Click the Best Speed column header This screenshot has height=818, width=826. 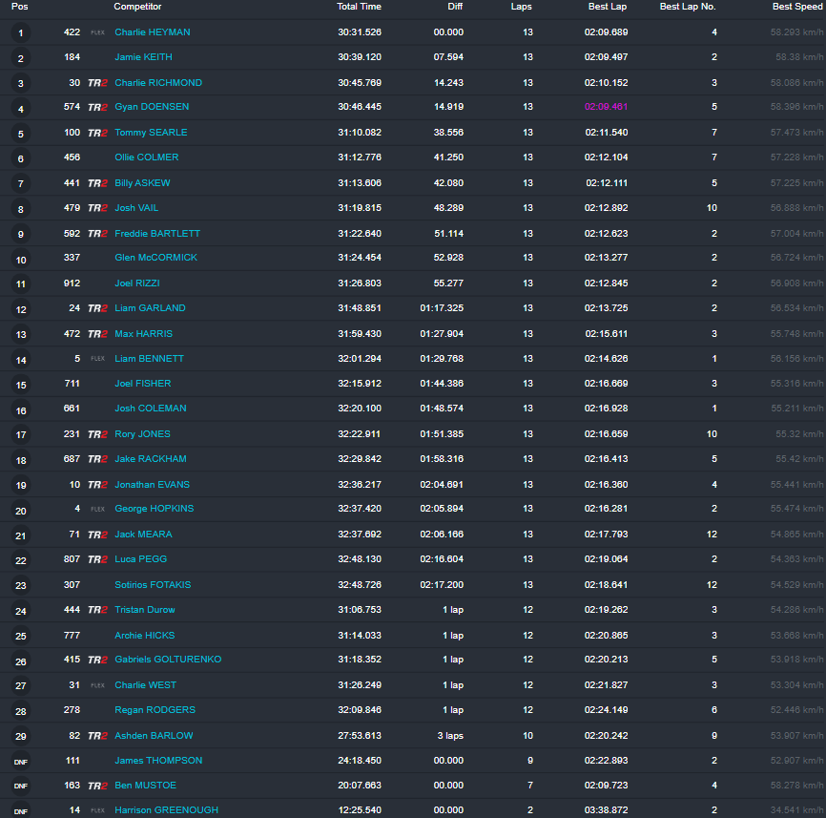point(797,7)
